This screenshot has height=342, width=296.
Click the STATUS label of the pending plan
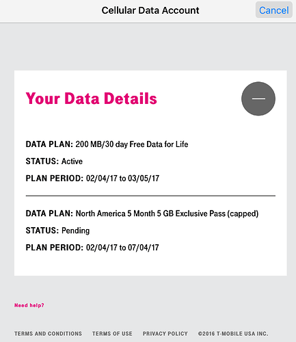[42, 231]
